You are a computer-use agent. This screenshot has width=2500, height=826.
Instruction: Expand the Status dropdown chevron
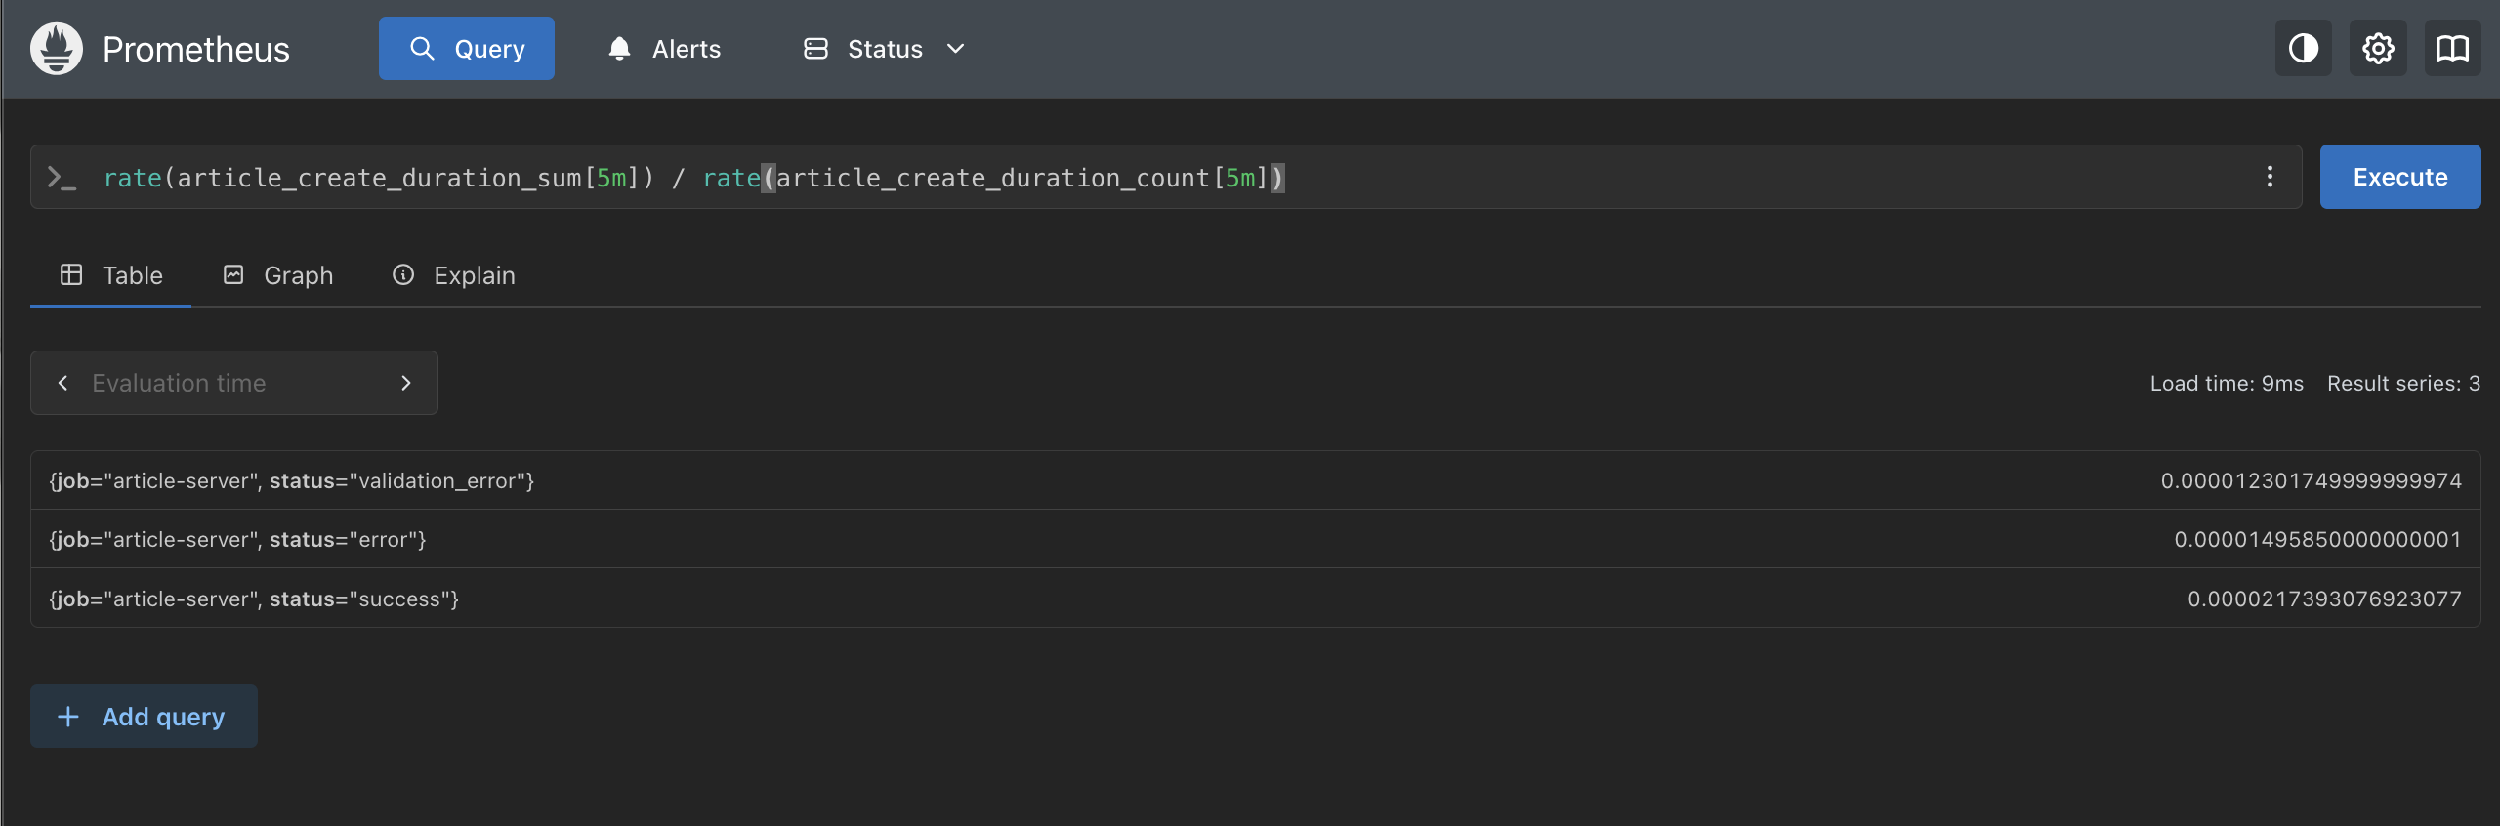956,49
